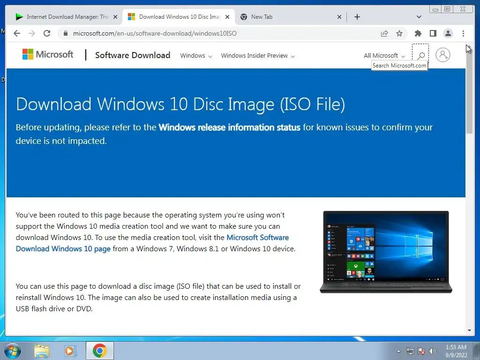The width and height of the screenshot is (480, 360).
Task: Click the Windows 10 laptop image
Action: (386, 252)
